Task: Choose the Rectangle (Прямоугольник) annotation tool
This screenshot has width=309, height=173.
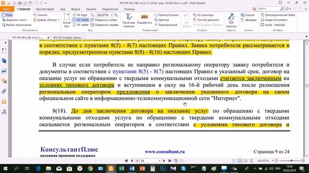Action: (x=166, y=15)
